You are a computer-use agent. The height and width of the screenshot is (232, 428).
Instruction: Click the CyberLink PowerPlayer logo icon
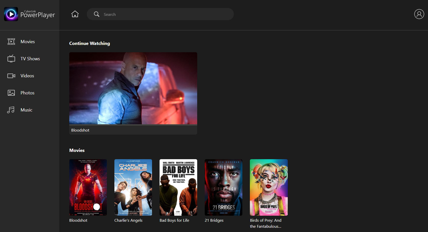coord(11,14)
